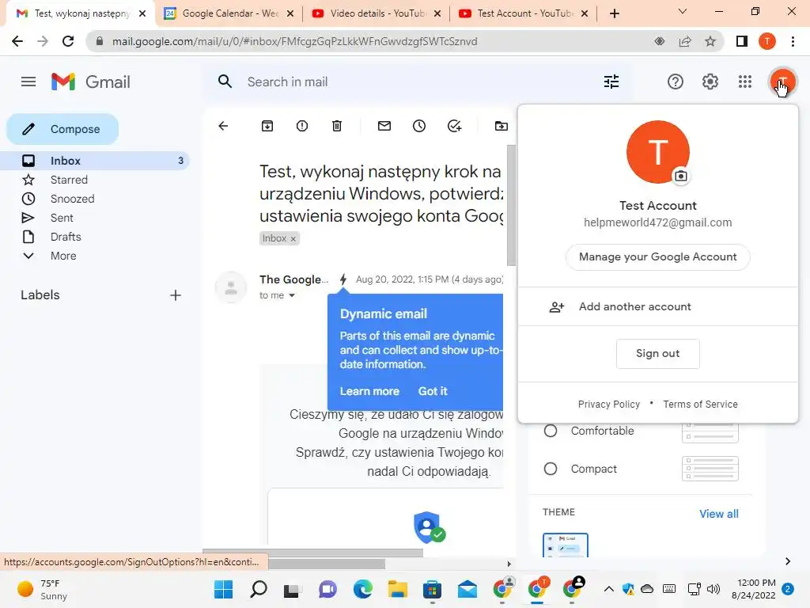Open the weather widget showing 75°F

(x=43, y=589)
